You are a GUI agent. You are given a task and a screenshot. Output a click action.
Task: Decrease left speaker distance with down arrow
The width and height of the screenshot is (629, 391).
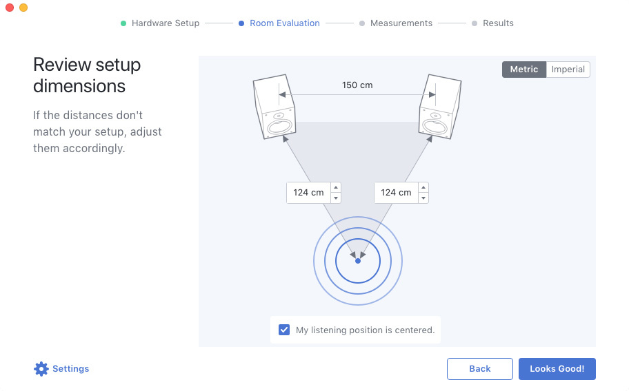(x=336, y=198)
